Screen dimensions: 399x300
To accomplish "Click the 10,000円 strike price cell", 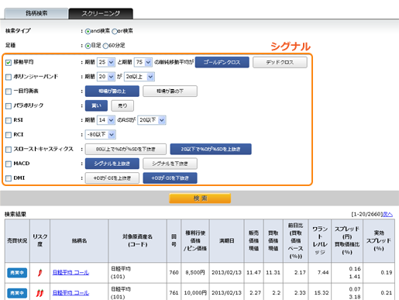I will 195,293.
